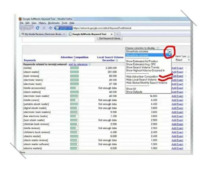Sort by Local Search Volume December header
The height and width of the screenshot is (169, 207).
(111, 59)
